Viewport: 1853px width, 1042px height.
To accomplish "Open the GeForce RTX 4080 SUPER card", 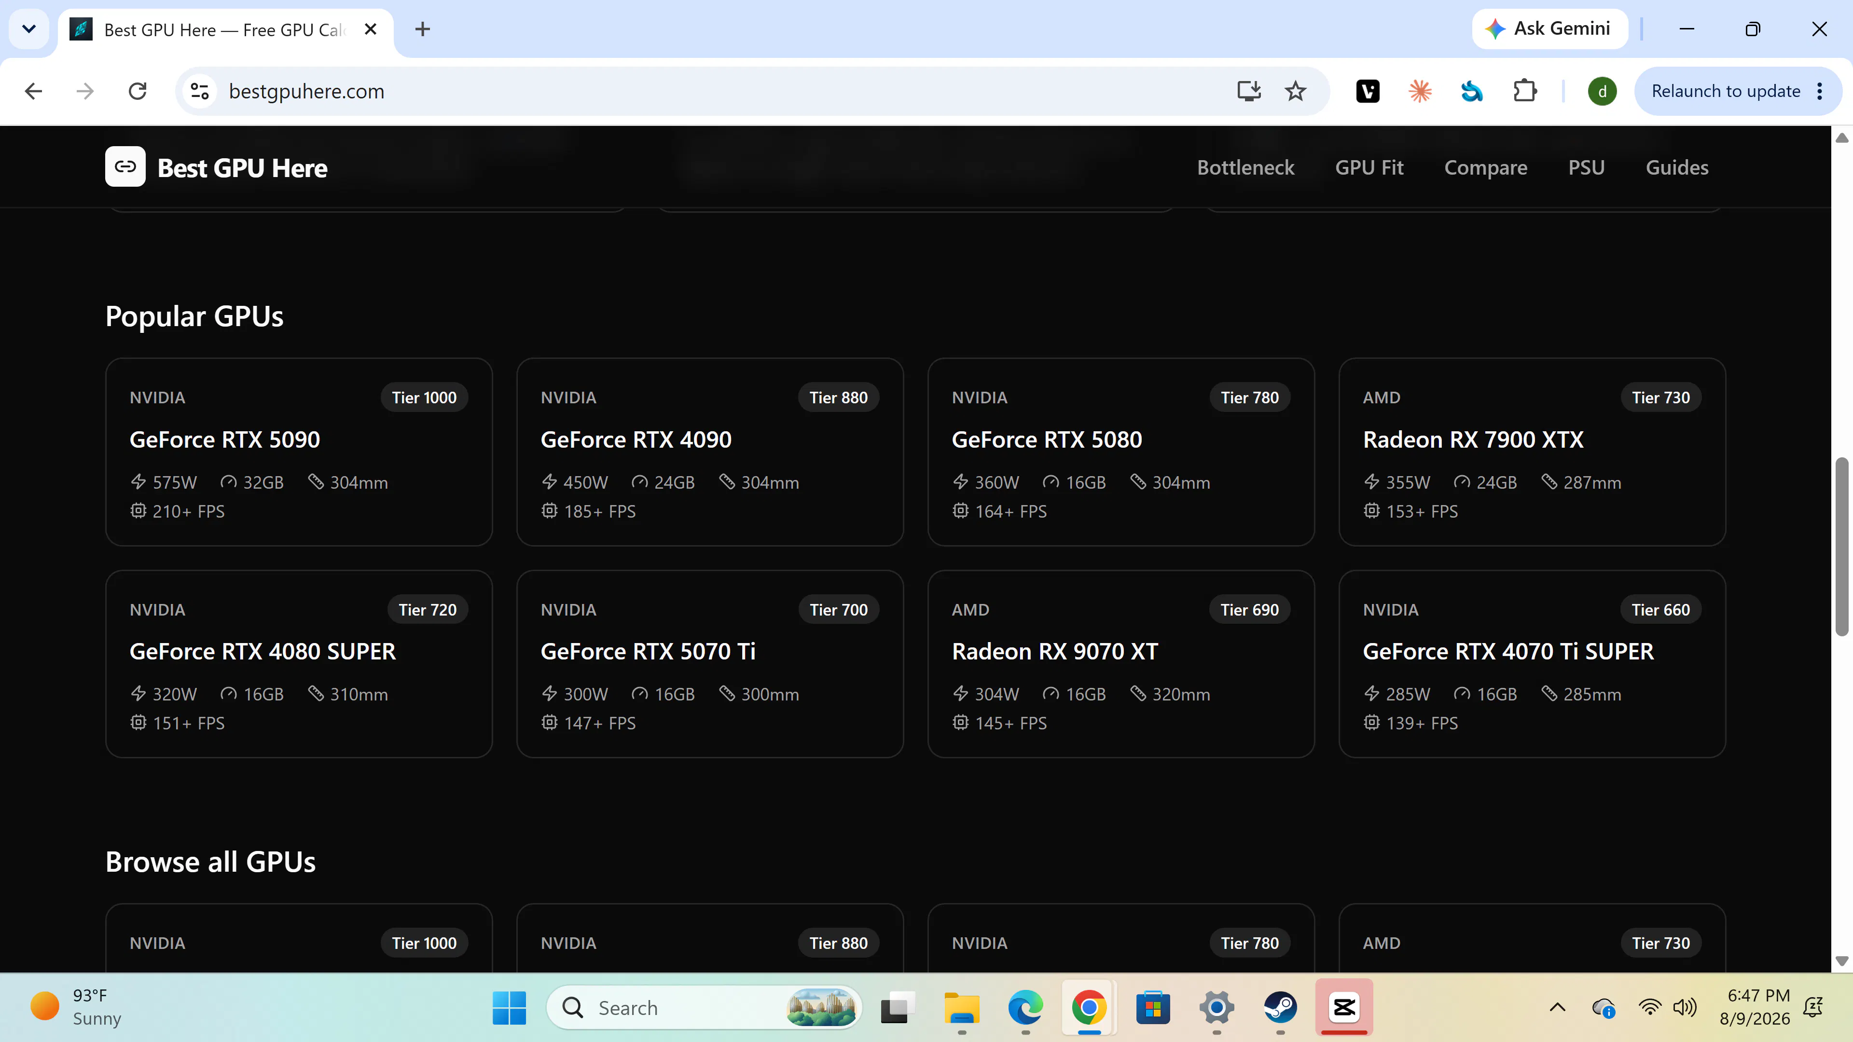I will pos(299,664).
